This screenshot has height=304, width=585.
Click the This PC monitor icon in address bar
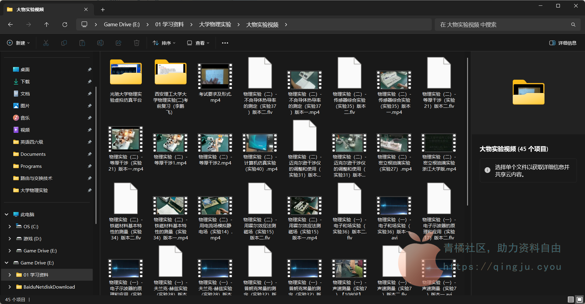(84, 24)
